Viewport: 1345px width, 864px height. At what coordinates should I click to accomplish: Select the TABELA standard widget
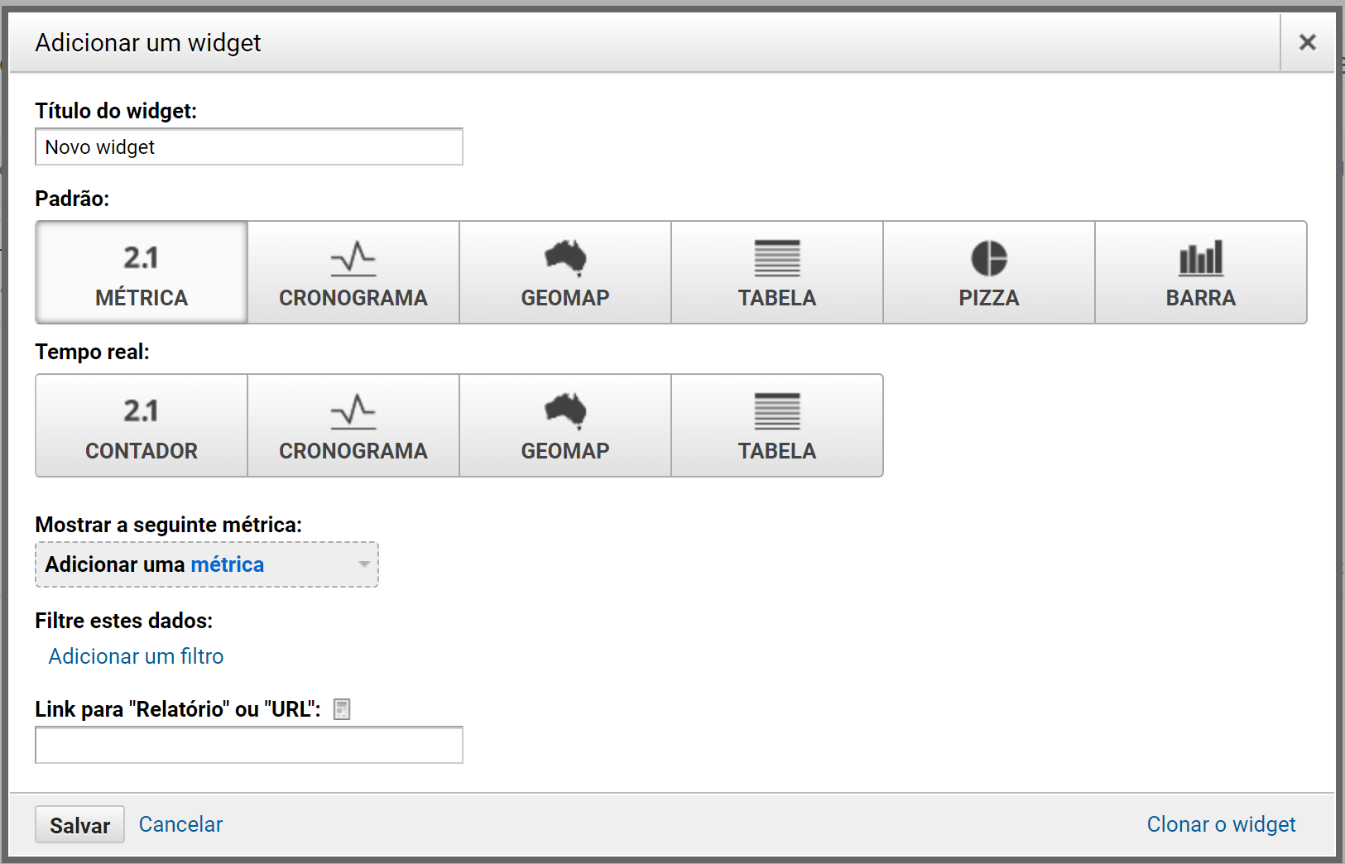[x=776, y=272]
